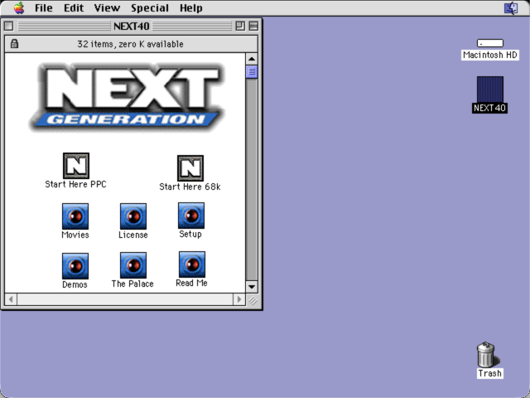
Task: Select the Setup icon
Action: [x=191, y=216]
